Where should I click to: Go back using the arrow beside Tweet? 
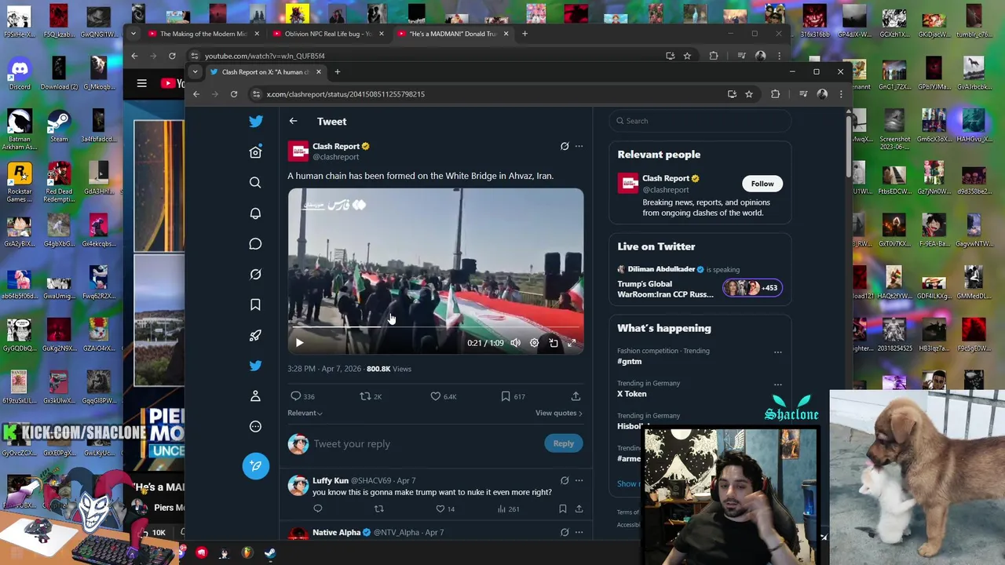coord(293,121)
